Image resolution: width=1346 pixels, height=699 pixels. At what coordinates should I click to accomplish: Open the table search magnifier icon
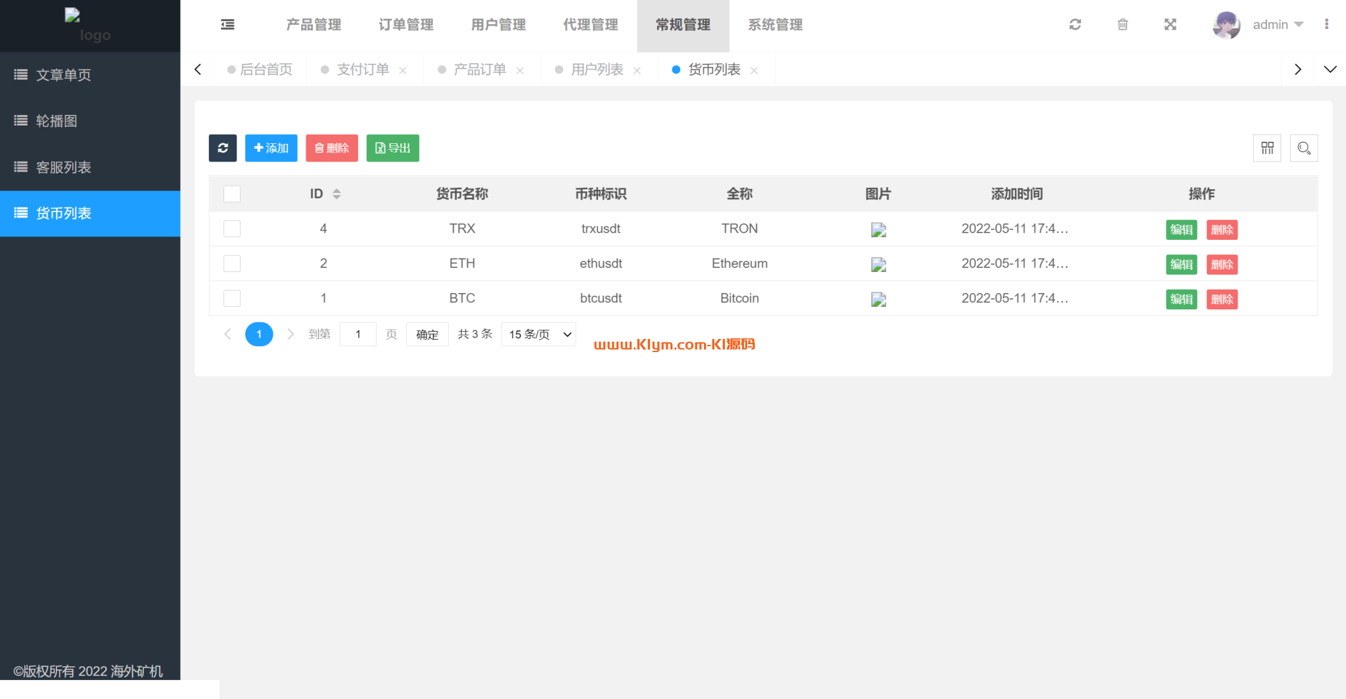pyautogui.click(x=1304, y=148)
